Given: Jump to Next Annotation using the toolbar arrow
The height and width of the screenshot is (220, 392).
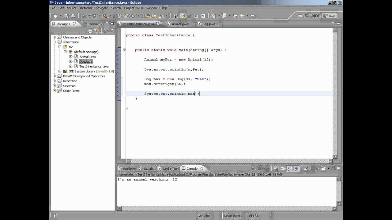Looking at the screenshot, I should tap(213, 16).
